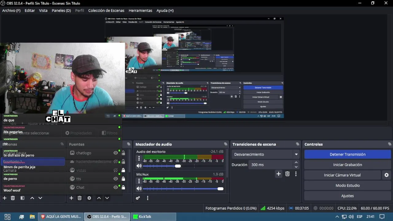
Task: Open the Editar menu
Action: 30,10
